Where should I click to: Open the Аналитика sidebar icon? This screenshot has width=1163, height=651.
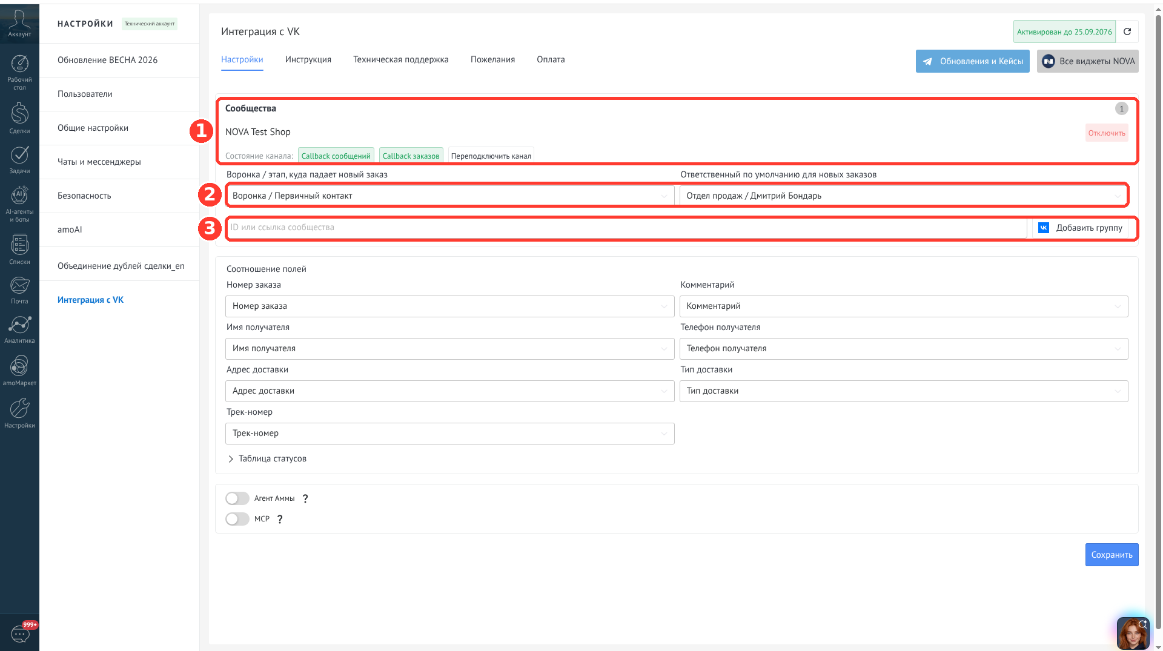click(x=19, y=329)
